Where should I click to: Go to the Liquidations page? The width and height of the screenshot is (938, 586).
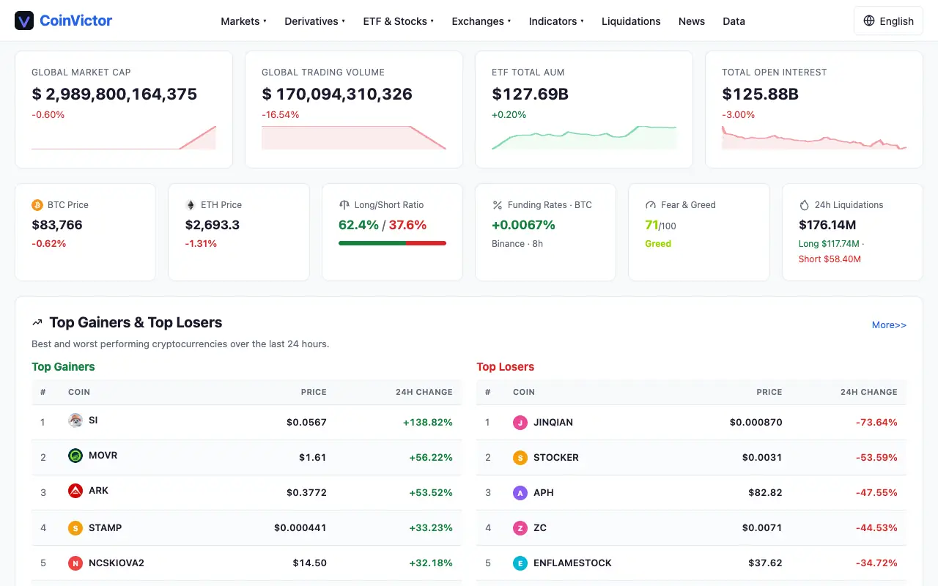coord(631,21)
